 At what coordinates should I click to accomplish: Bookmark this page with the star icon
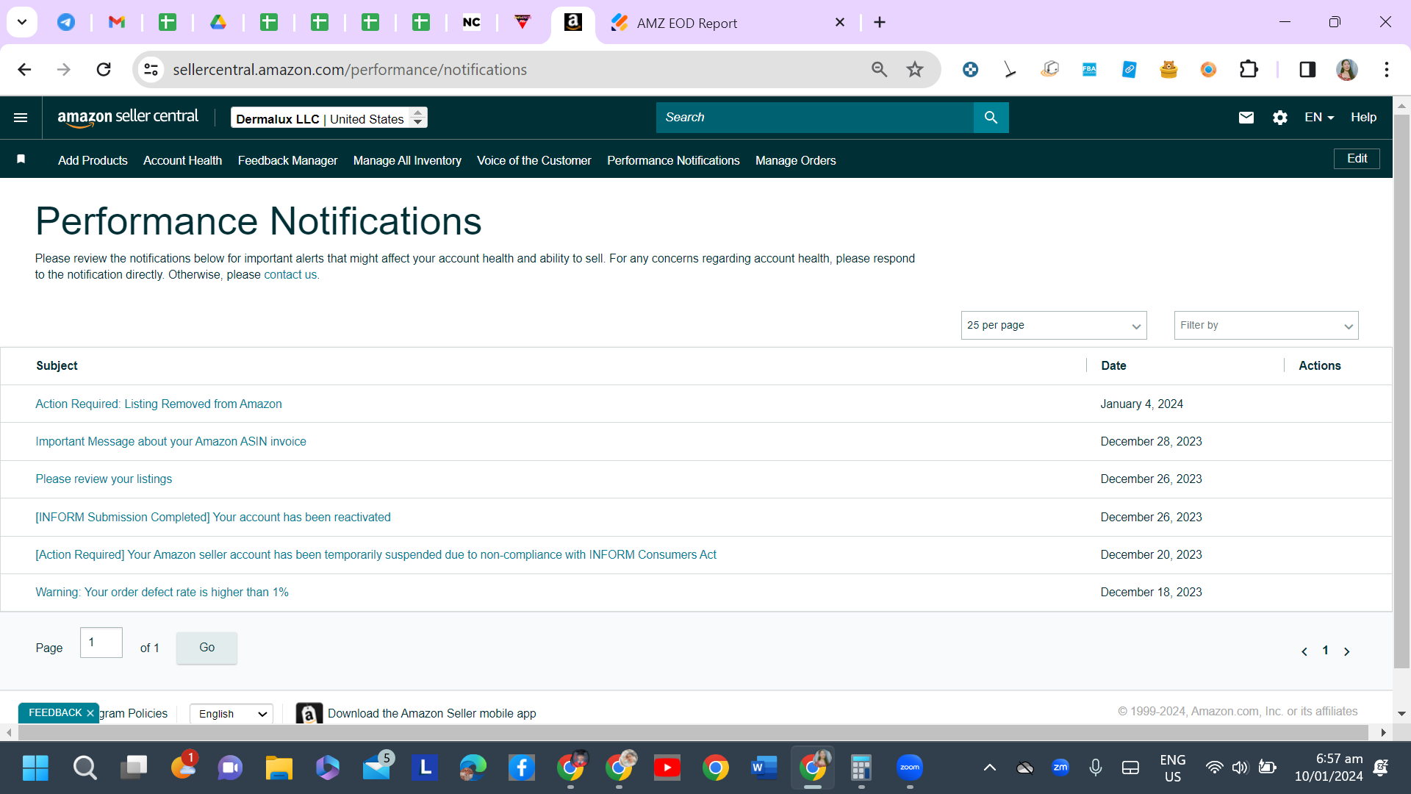(x=915, y=70)
